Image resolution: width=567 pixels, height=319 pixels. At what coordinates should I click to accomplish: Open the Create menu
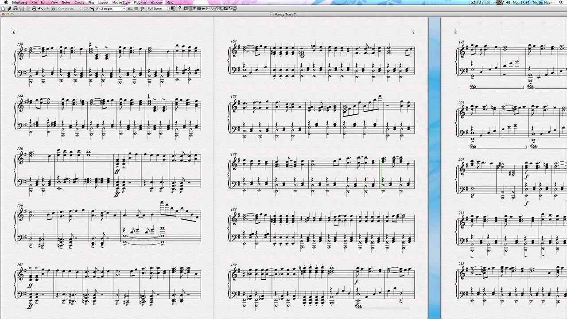pyautogui.click(x=79, y=2)
